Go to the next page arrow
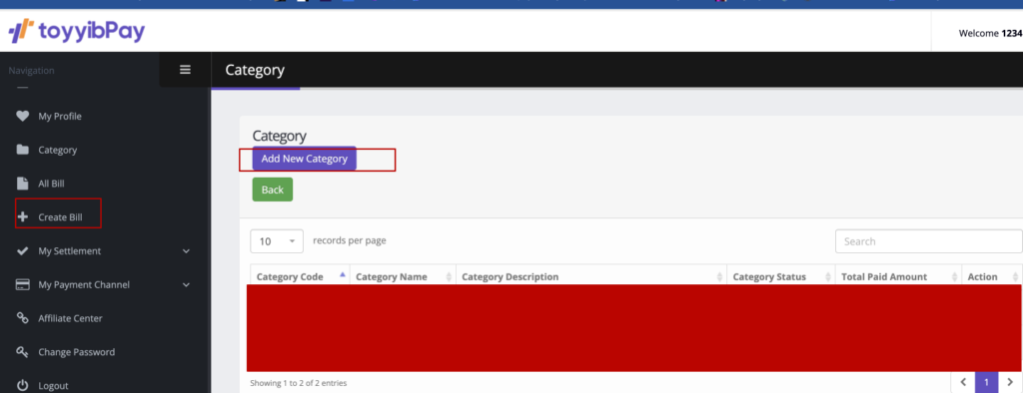 coord(1010,382)
